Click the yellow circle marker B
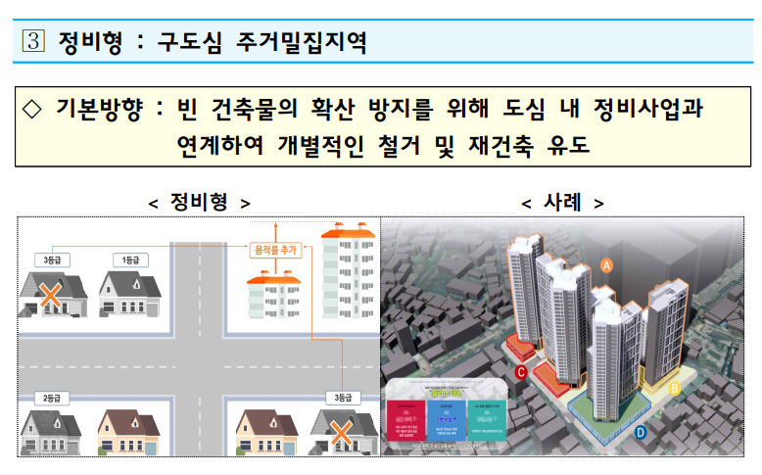 pyautogui.click(x=674, y=388)
